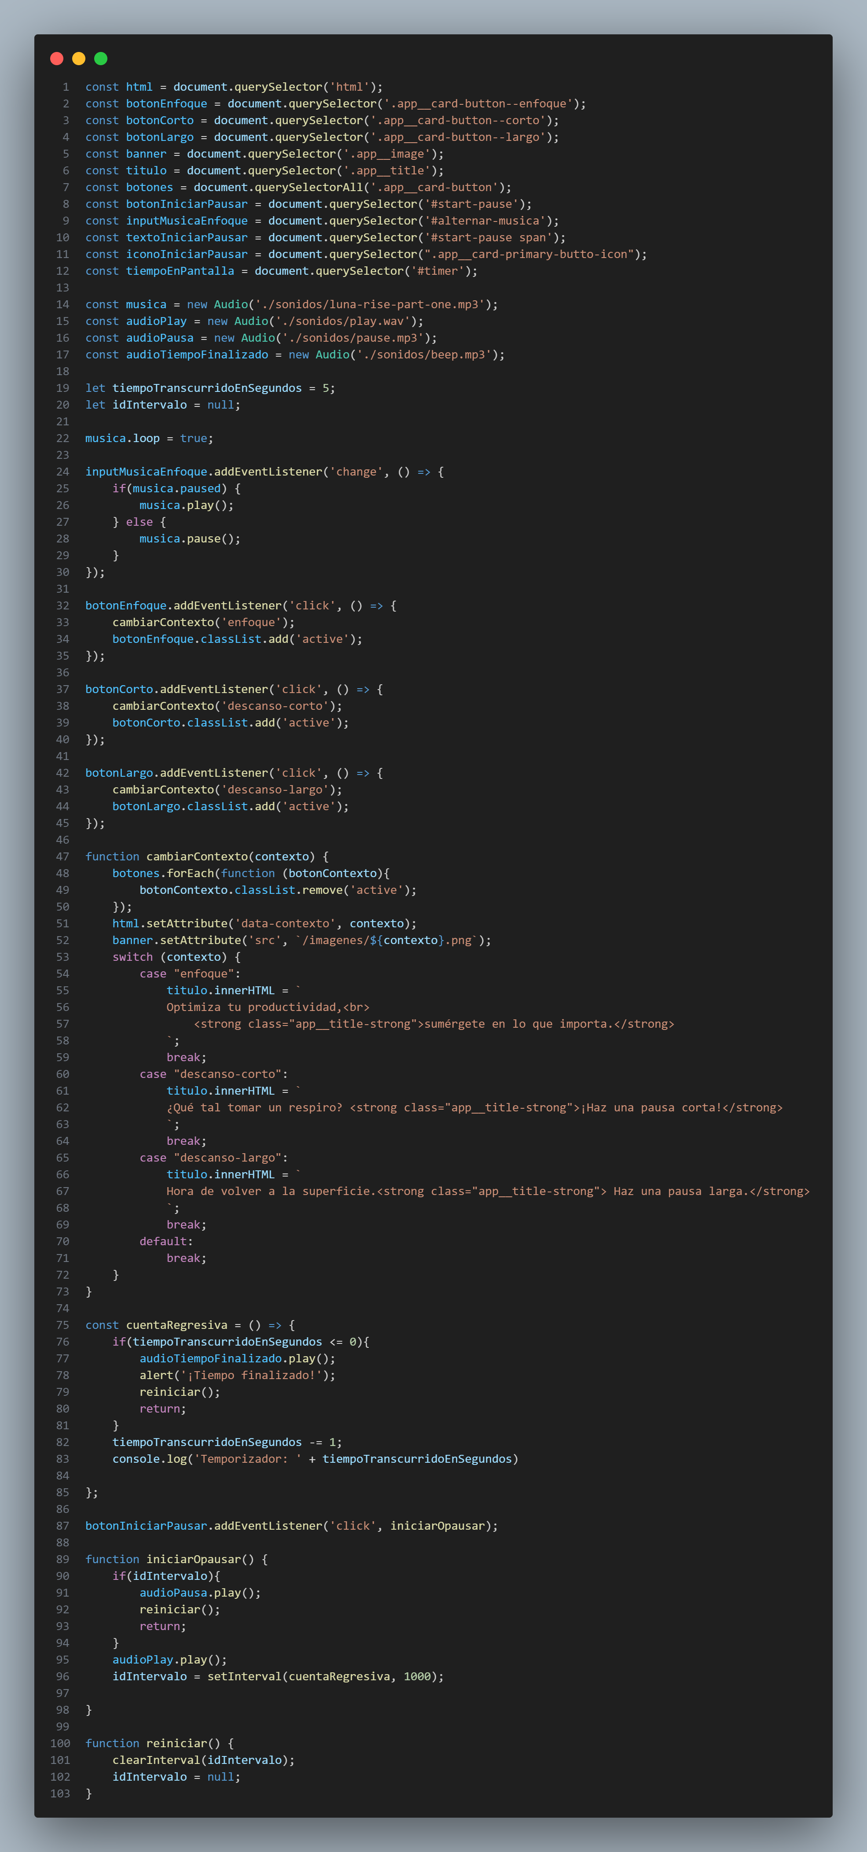Click the 'musica.pause();' call
This screenshot has width=867, height=1852.
click(x=190, y=539)
